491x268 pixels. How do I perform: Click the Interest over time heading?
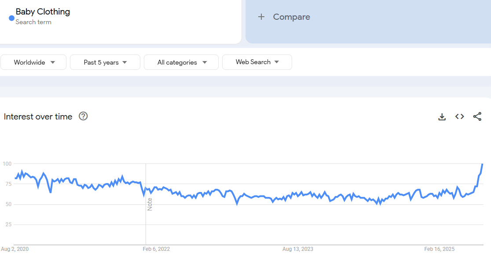(38, 116)
